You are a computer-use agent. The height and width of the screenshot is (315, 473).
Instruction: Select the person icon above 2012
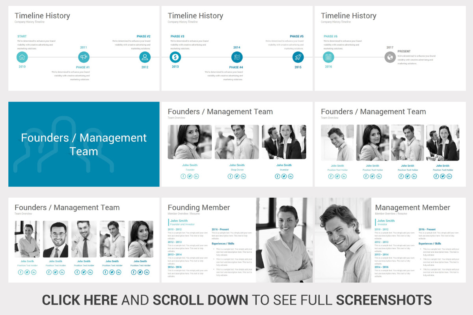pos(145,57)
